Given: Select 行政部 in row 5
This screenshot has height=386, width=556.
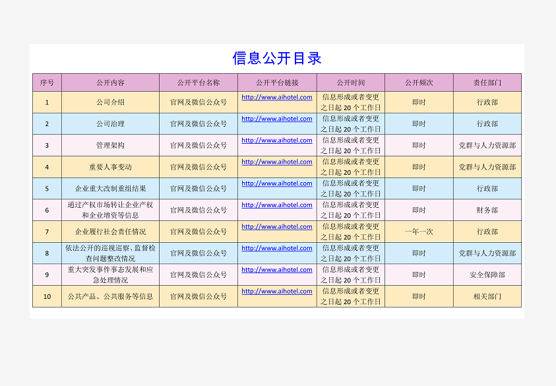Looking at the screenshot, I should tap(487, 189).
